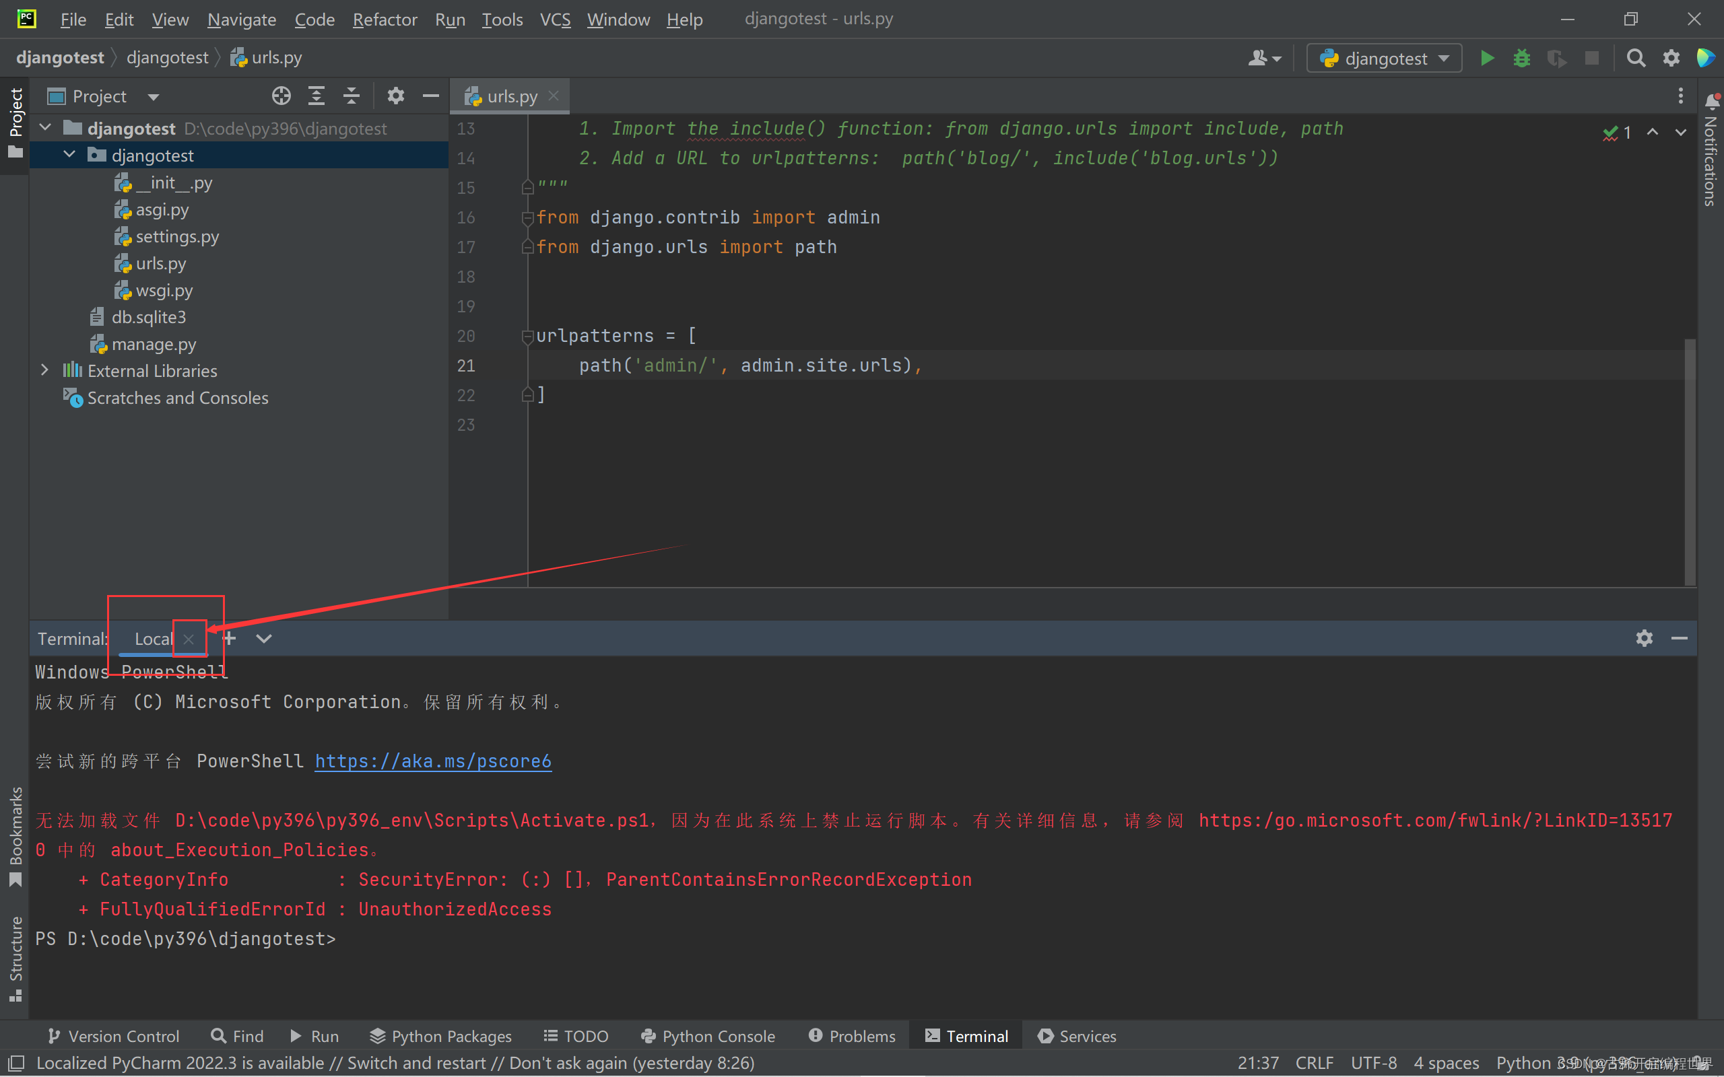The image size is (1724, 1077).
Task: Click the Stop run icon
Action: tap(1591, 58)
